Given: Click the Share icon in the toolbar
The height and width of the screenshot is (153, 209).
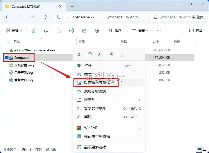Looking at the screenshot, I should pyautogui.click(x=84, y=31).
